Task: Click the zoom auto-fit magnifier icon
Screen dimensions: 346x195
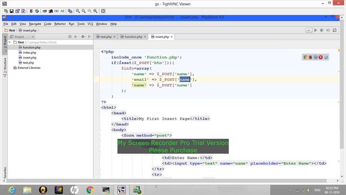Action: [95, 11]
